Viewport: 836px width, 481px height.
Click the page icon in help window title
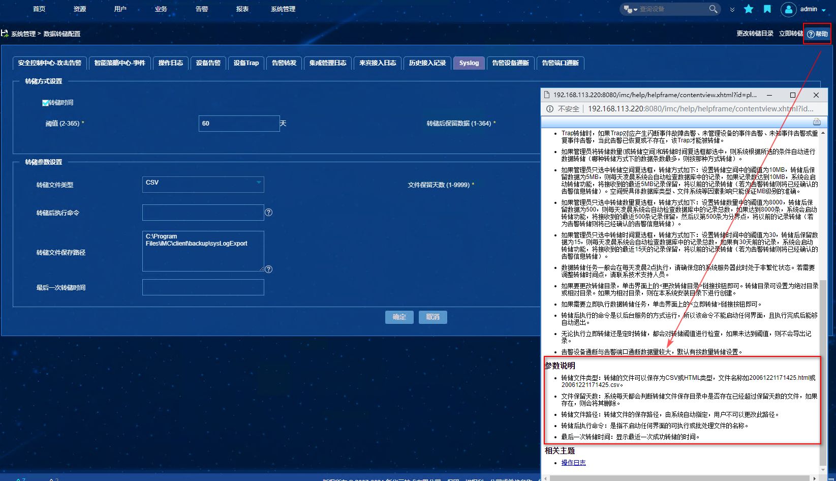(x=547, y=95)
